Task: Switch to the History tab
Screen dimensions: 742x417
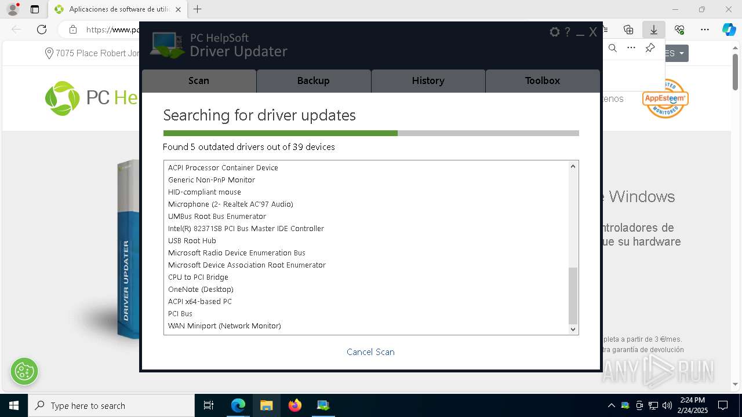Action: pos(428,81)
